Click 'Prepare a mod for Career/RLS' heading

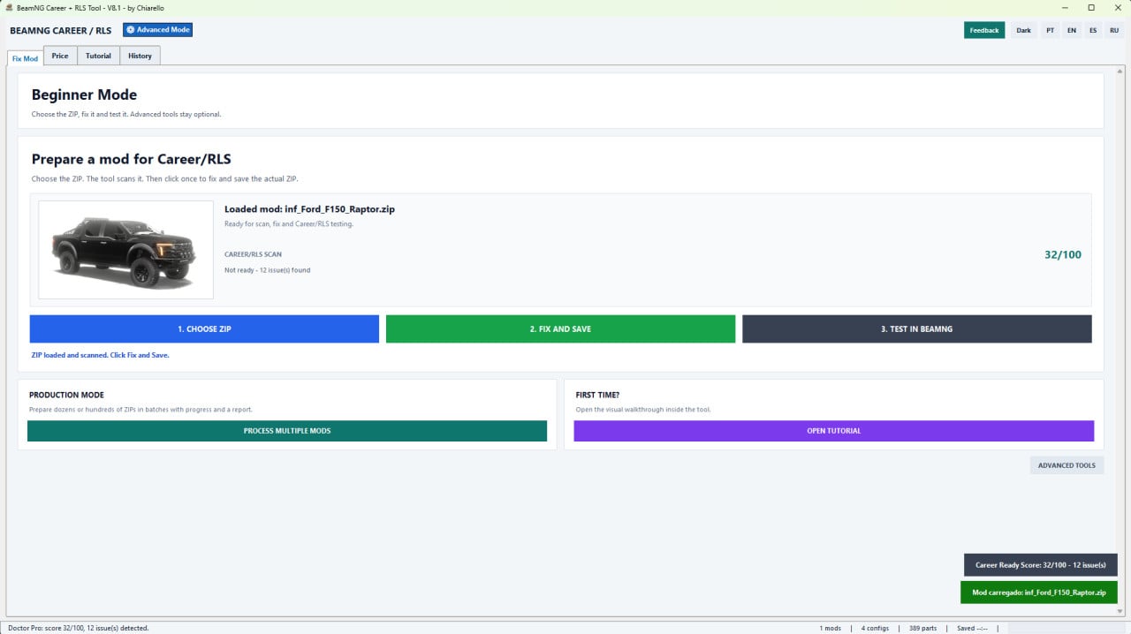(131, 160)
